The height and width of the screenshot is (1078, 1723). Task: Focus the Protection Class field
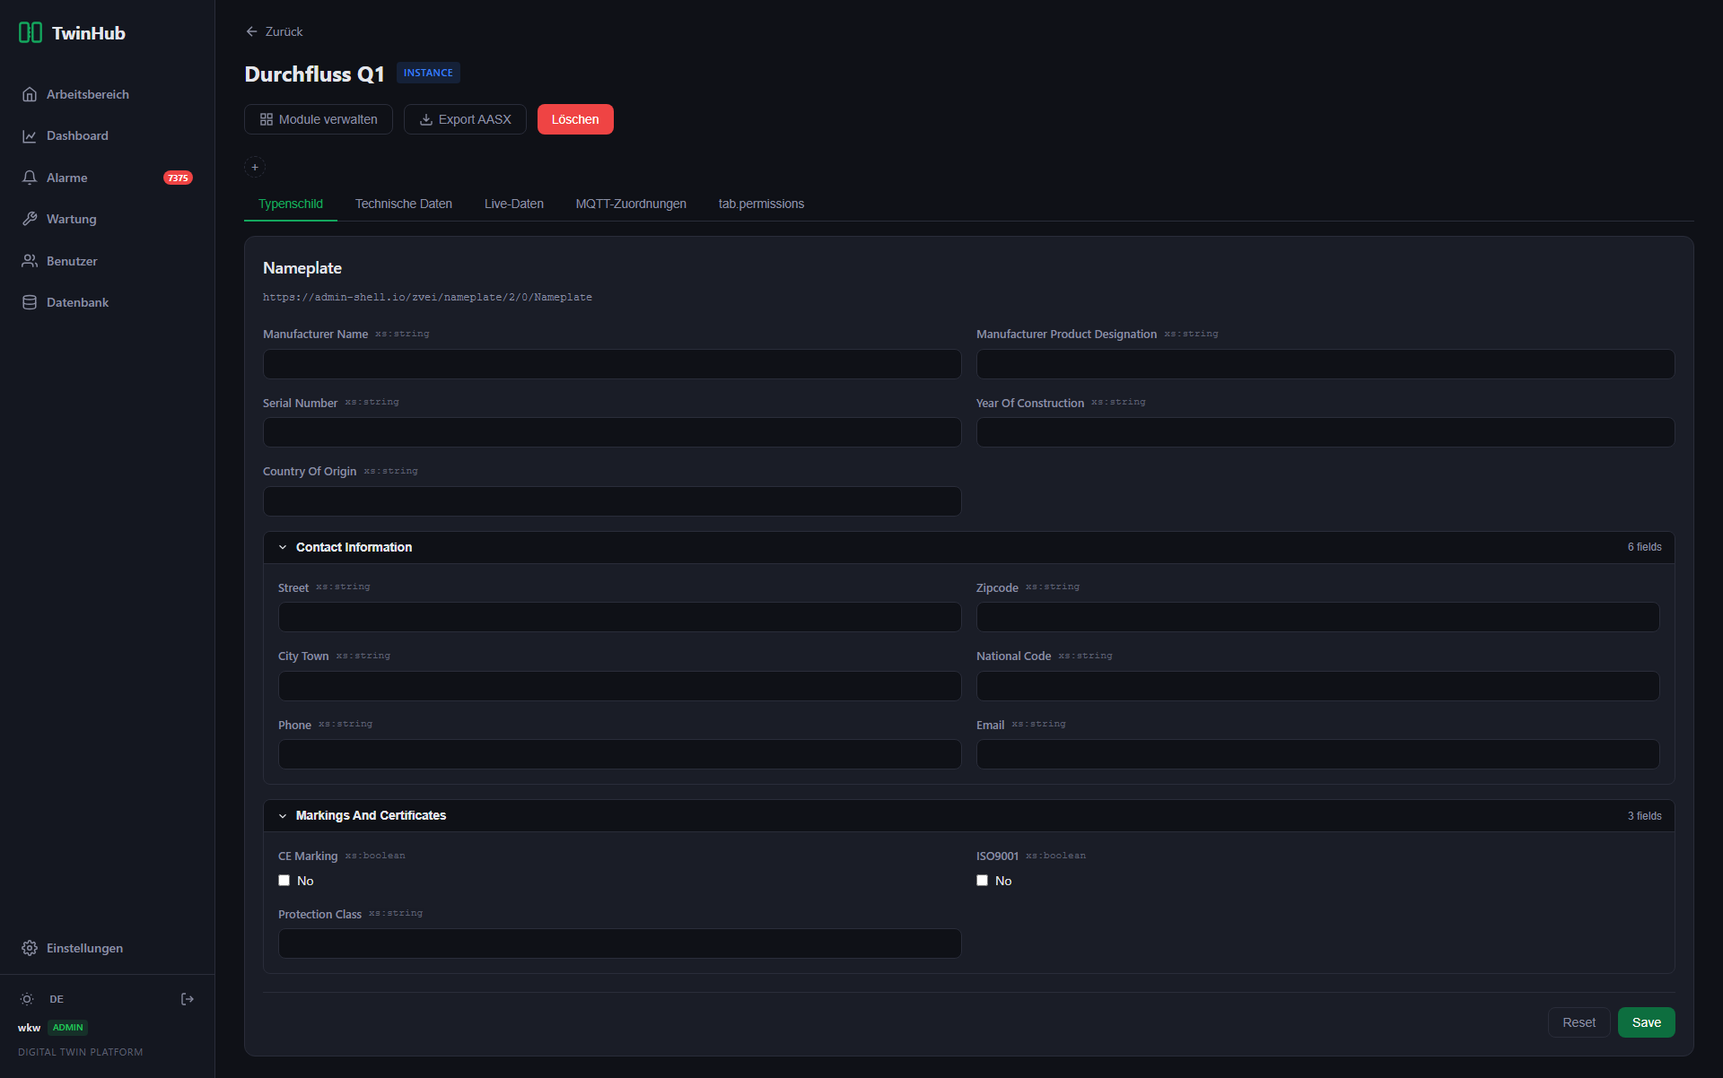(619, 943)
